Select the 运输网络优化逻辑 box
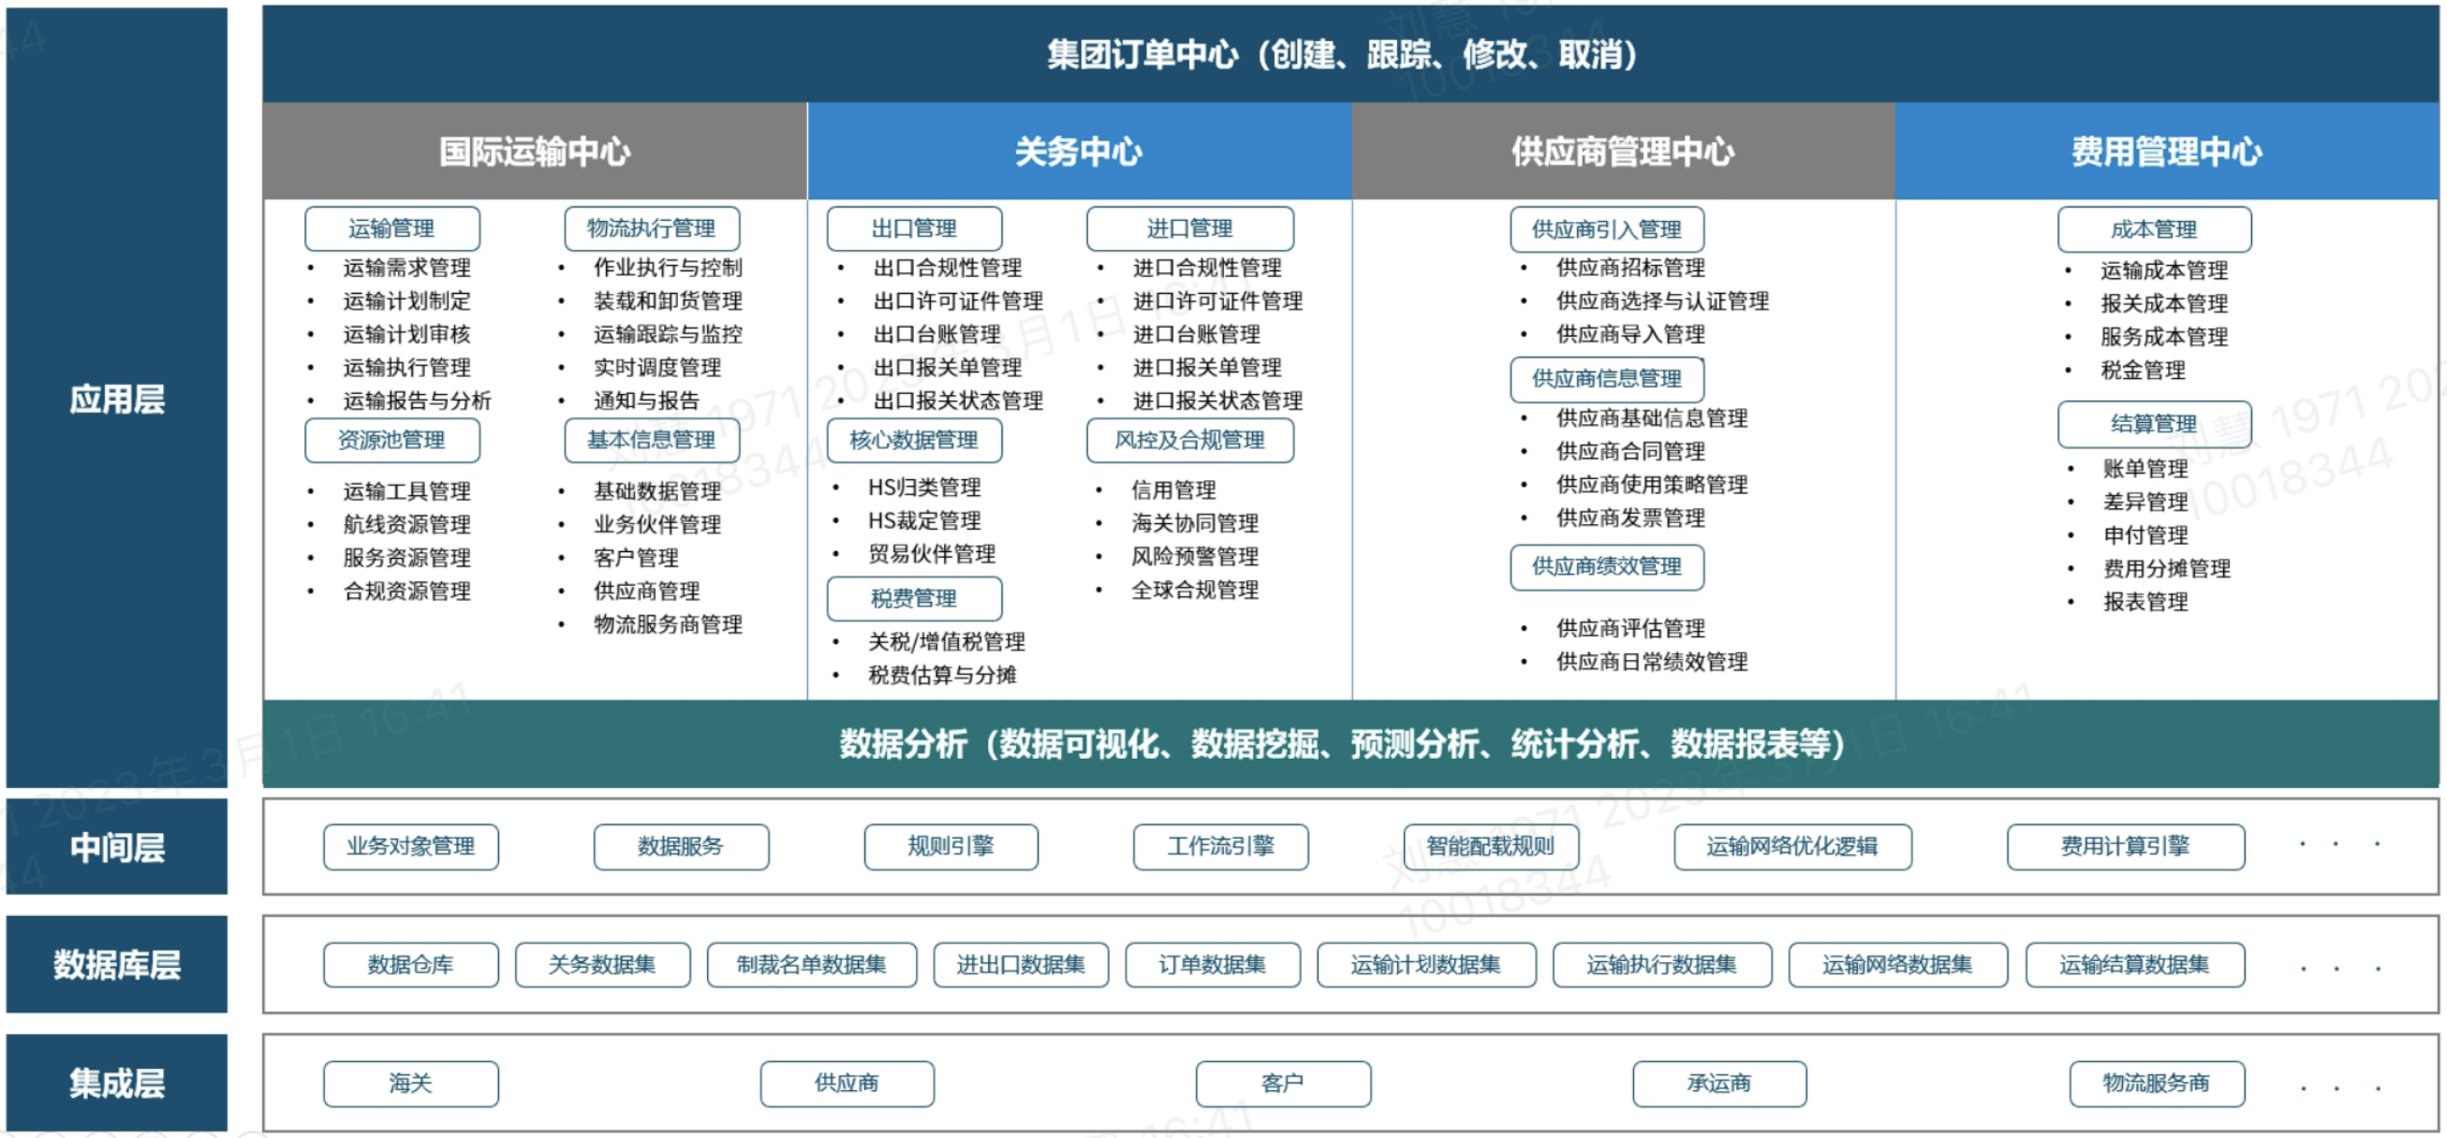 point(1792,847)
